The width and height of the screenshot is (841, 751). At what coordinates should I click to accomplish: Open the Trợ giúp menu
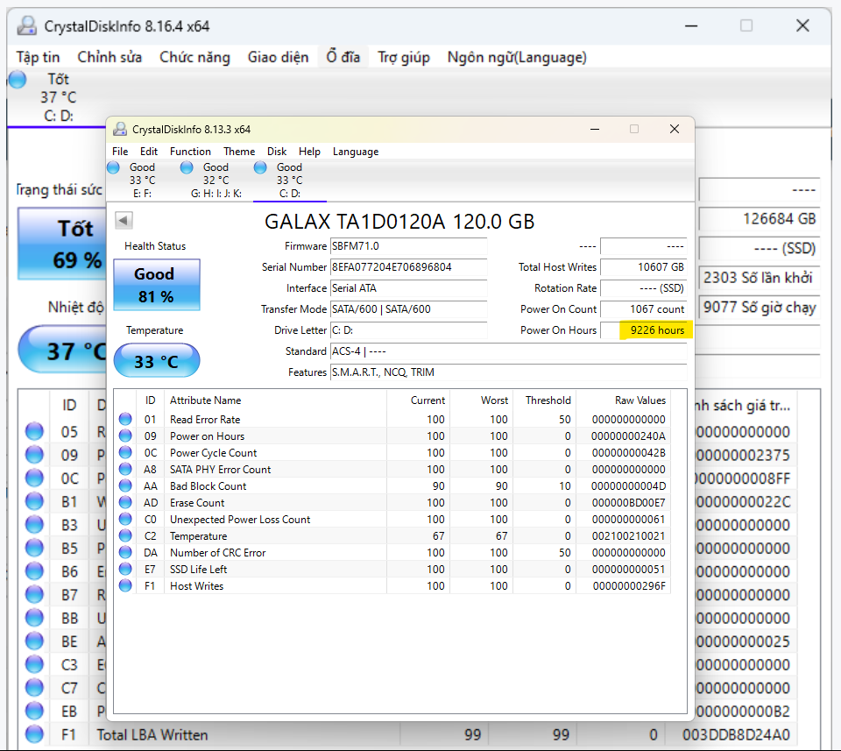coord(404,57)
